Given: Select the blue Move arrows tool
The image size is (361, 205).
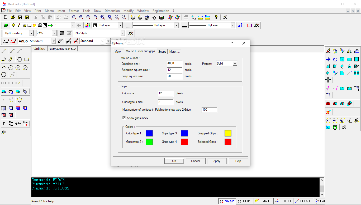Looking at the screenshot, I should [328, 59].
